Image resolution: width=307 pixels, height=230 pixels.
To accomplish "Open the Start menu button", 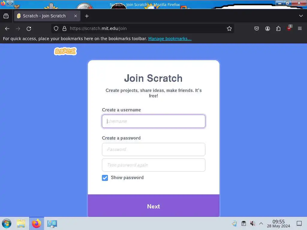I will [x=7, y=223].
